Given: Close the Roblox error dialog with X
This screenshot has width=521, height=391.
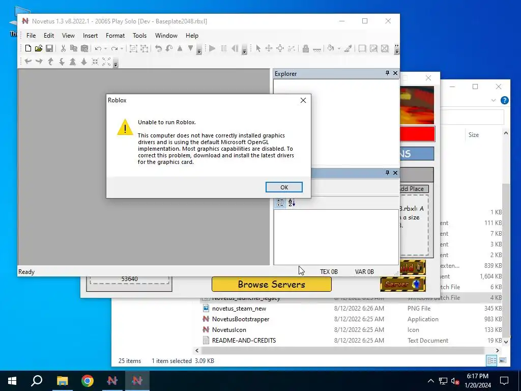Looking at the screenshot, I should click(303, 100).
